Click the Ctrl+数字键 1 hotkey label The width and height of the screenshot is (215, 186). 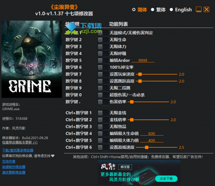coord(79,113)
